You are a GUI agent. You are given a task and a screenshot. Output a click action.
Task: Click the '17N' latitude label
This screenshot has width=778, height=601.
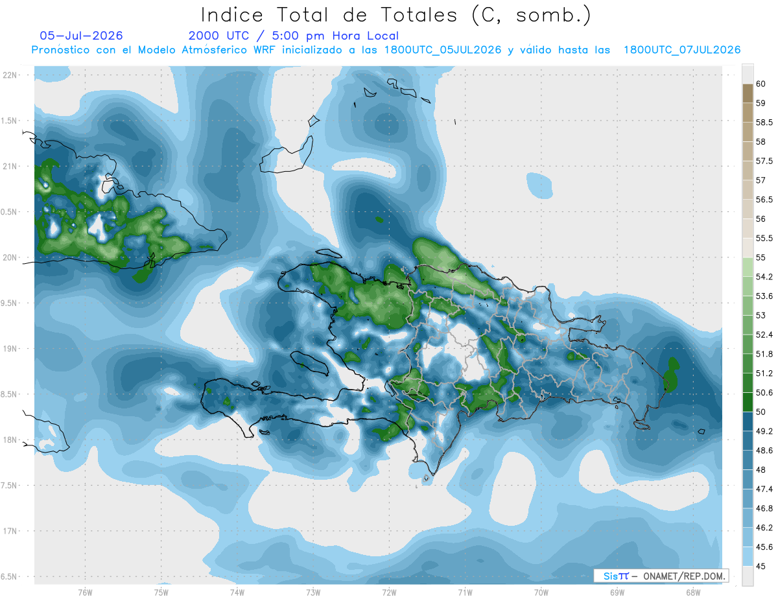tap(10, 531)
